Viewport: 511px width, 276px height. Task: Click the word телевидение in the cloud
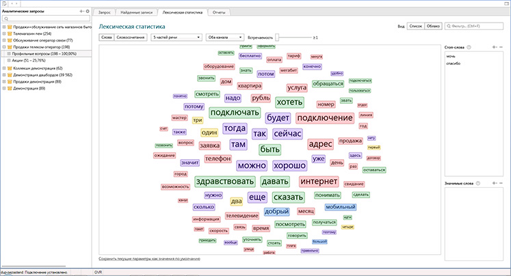point(241,215)
